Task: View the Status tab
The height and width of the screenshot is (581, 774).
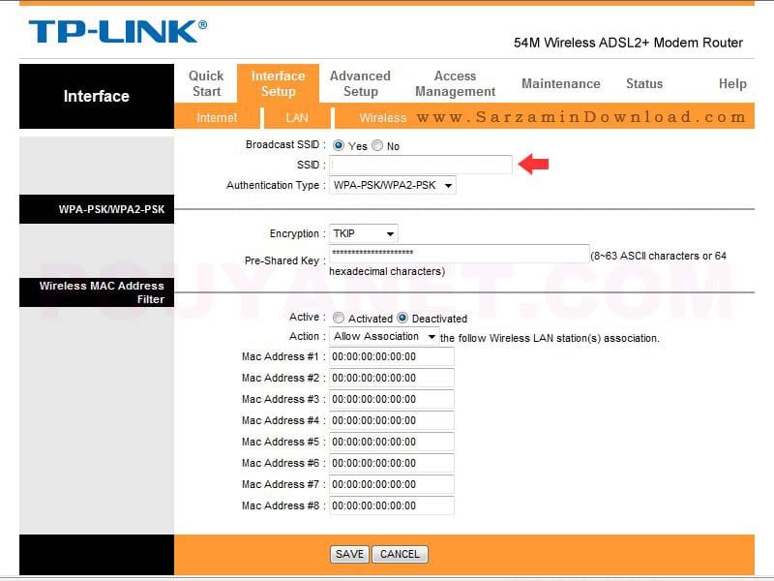Action: pos(643,84)
